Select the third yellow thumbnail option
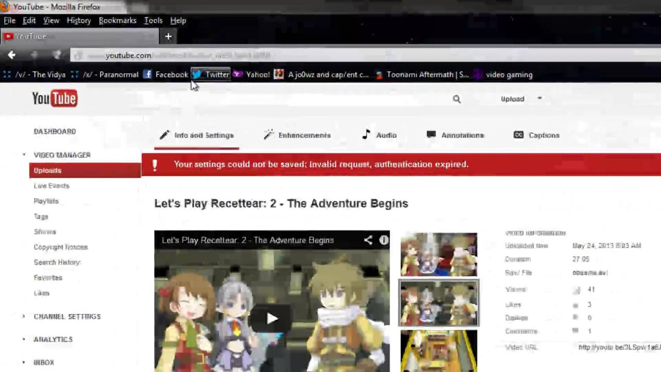The image size is (661, 372). click(x=439, y=351)
